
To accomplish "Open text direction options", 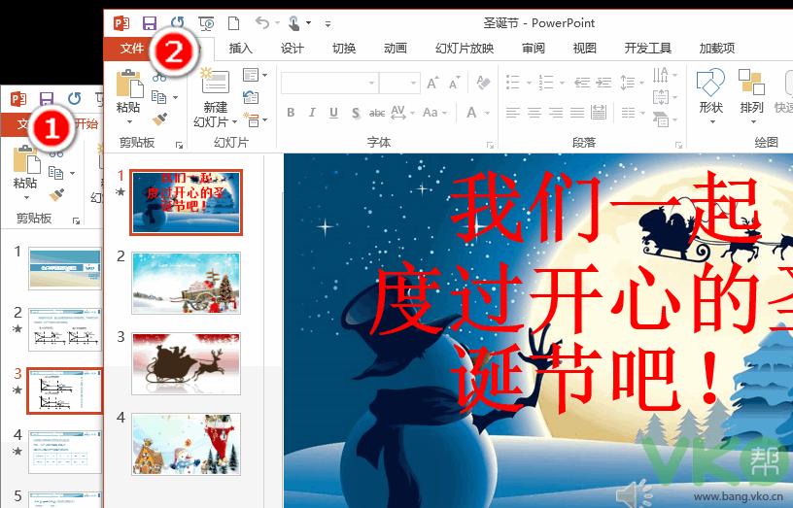I will coord(665,75).
